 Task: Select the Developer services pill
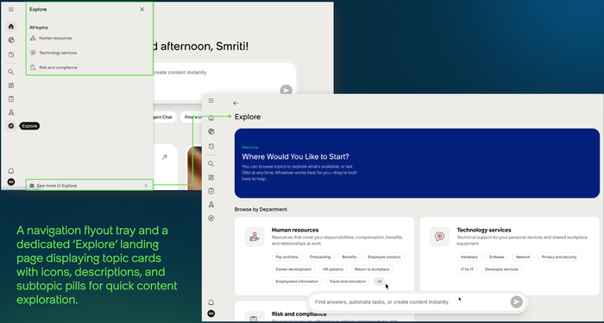[502, 269]
